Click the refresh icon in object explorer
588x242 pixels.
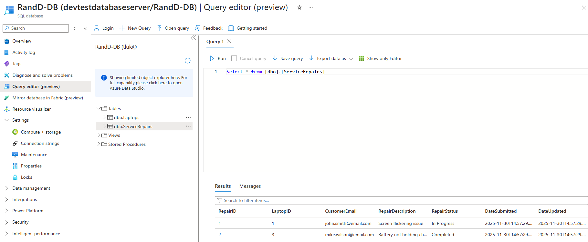click(x=187, y=61)
